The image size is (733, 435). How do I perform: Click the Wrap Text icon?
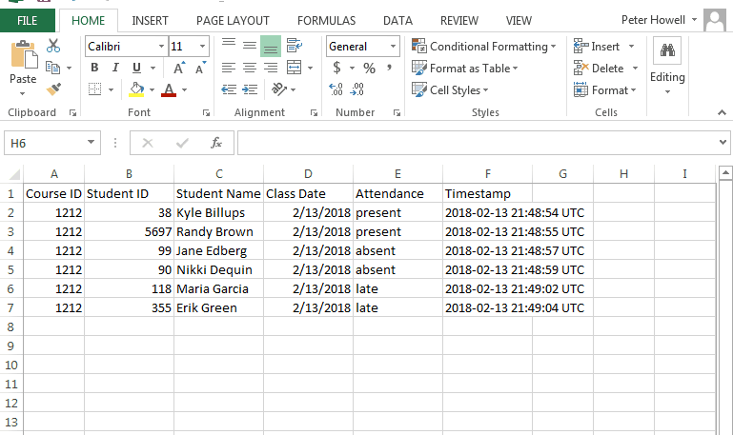click(x=295, y=46)
